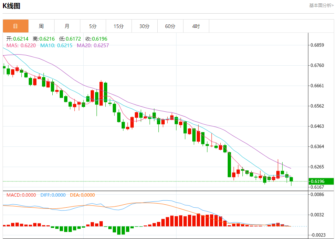The height and width of the screenshot is (239, 336).
Task: Click the MA20: 0.6257 legend
Action: (93, 45)
